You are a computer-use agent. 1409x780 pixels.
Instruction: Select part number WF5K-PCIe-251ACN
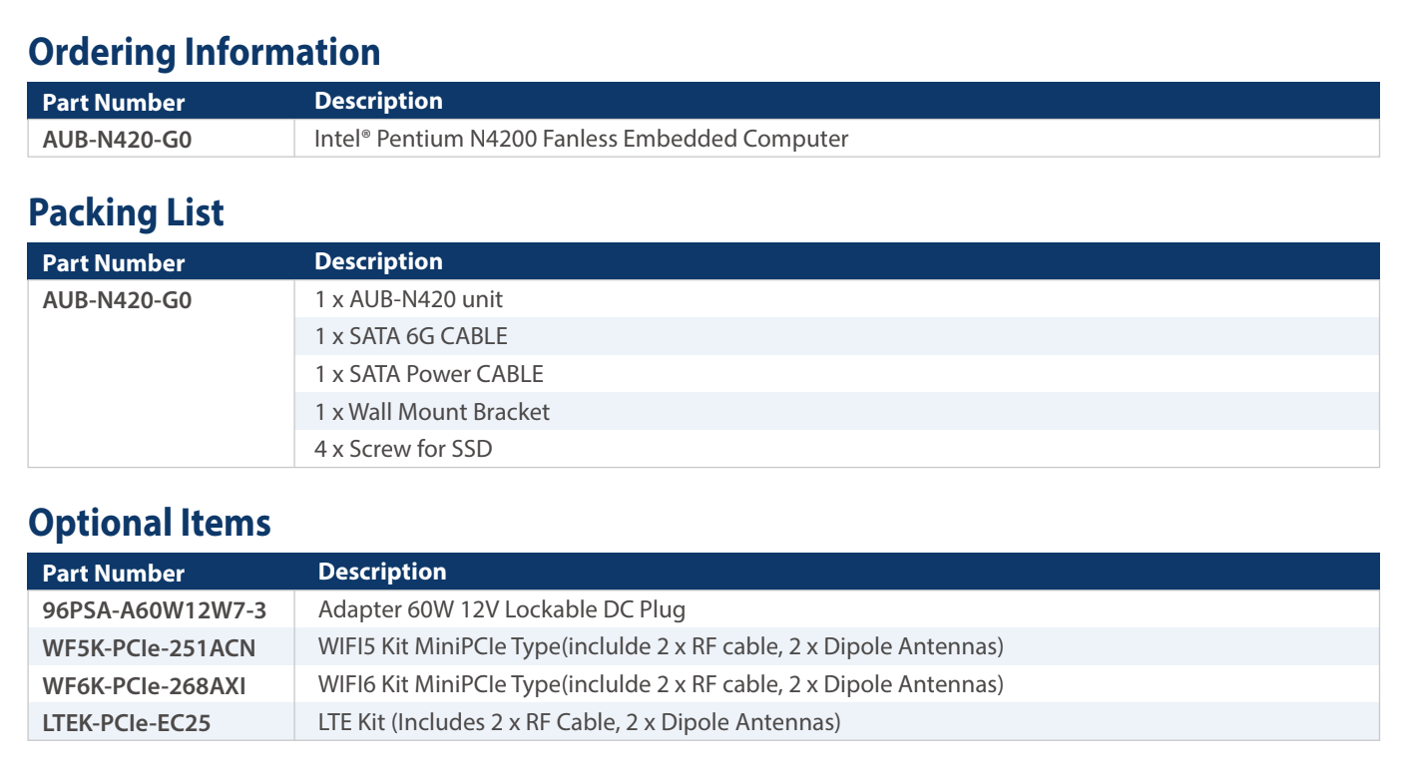click(x=149, y=648)
